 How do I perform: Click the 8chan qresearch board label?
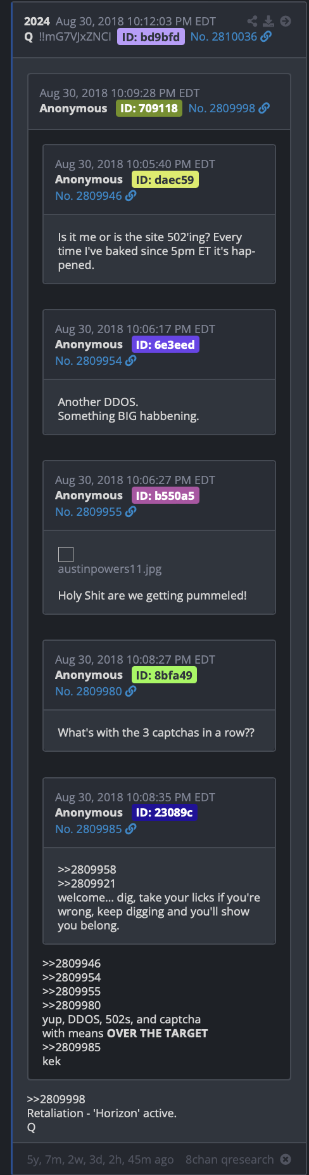click(x=229, y=1159)
